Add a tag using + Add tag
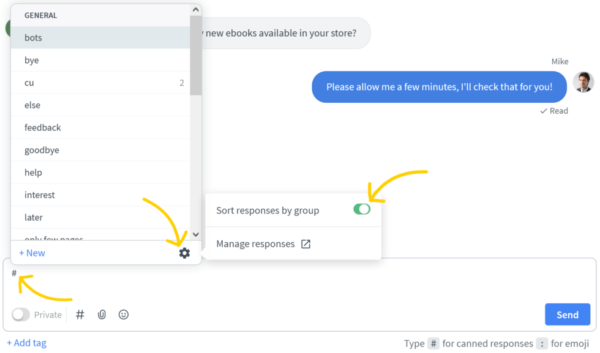 [26, 343]
